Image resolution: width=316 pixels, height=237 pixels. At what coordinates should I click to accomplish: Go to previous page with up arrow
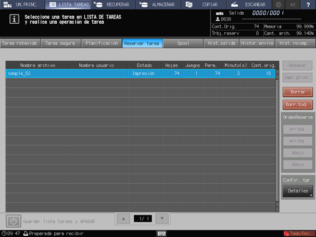pos(123,219)
